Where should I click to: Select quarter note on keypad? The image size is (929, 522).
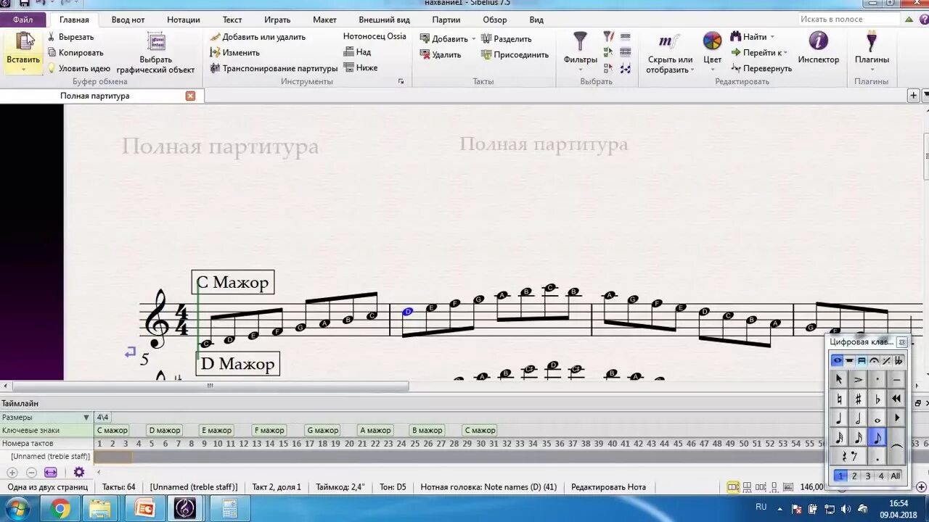[x=839, y=418]
